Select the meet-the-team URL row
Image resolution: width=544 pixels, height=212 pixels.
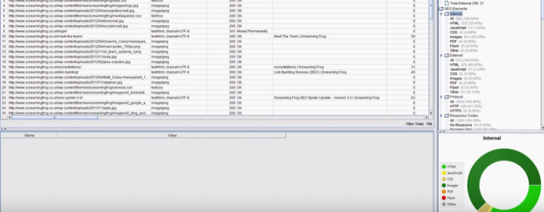214,36
